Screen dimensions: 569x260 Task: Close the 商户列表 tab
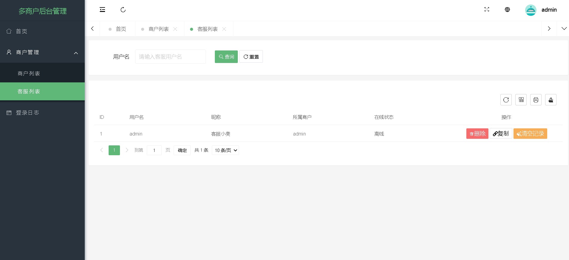coord(175,29)
